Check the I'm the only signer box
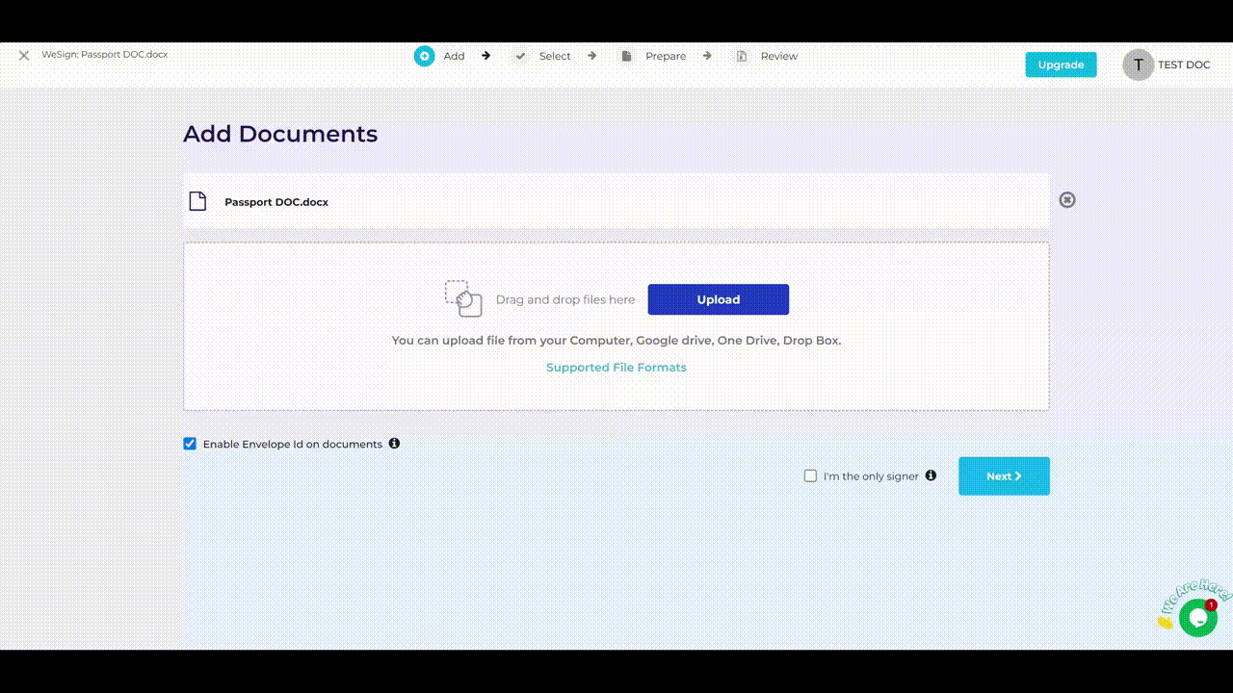 810,475
